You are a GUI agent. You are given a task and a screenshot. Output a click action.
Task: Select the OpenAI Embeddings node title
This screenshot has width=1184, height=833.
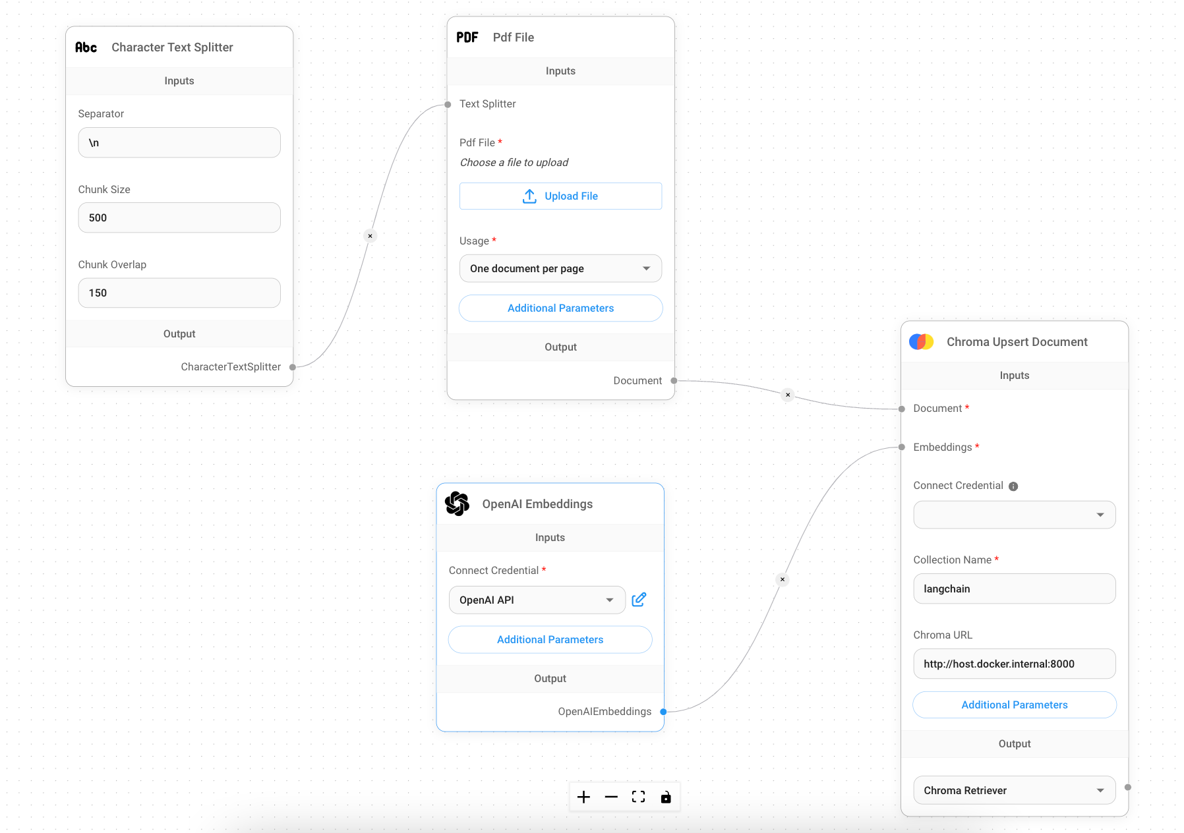[537, 504]
